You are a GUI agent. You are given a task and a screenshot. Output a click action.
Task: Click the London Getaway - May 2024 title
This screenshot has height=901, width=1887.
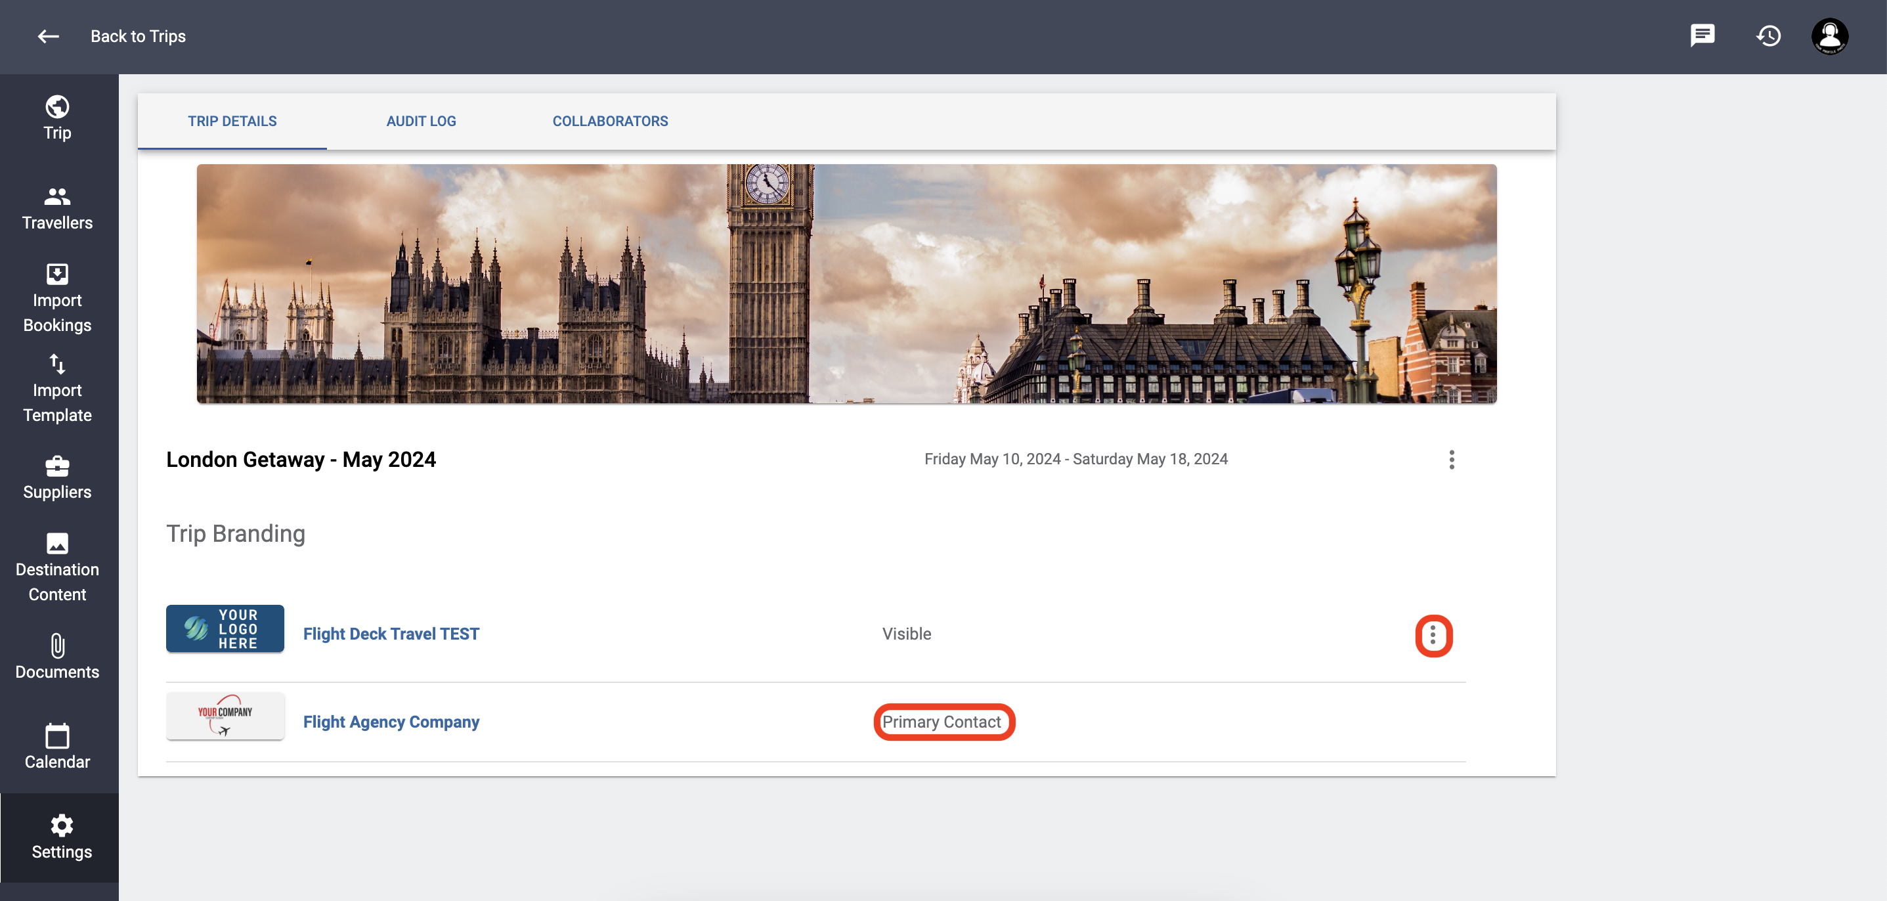(x=301, y=459)
